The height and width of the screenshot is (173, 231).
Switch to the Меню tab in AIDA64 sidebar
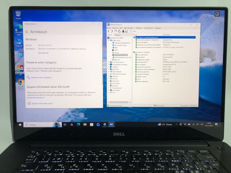pos(110,35)
